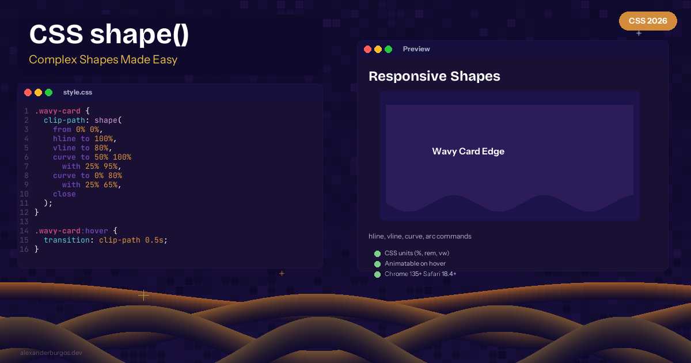Open the alexanderburgos.dev link
Viewport: 691px width, 363px height.
pos(51,352)
